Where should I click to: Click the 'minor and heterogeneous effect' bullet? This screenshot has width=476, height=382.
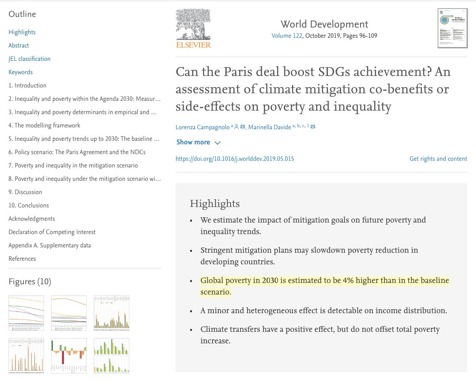(x=324, y=310)
